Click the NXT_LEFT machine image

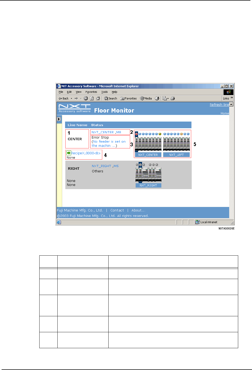[x=176, y=144]
